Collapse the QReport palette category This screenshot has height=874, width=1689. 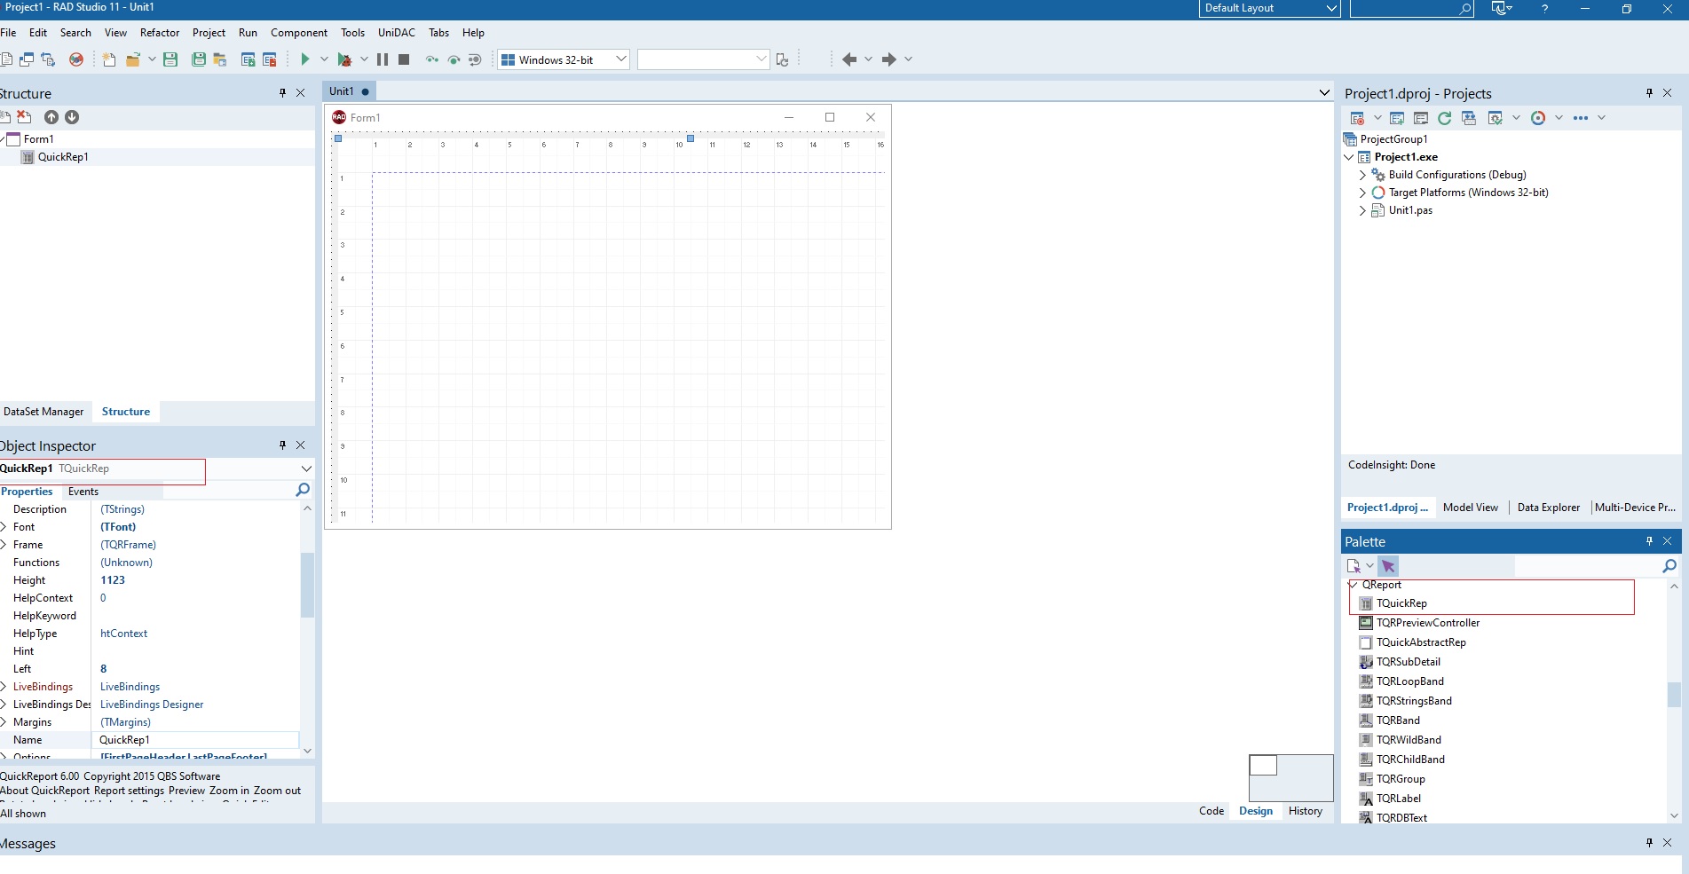tap(1353, 585)
